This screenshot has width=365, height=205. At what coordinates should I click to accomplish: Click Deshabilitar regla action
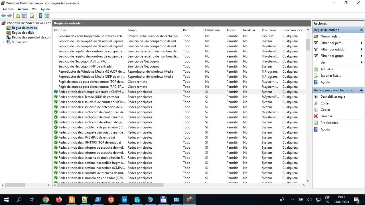pyautogui.click(x=333, y=97)
